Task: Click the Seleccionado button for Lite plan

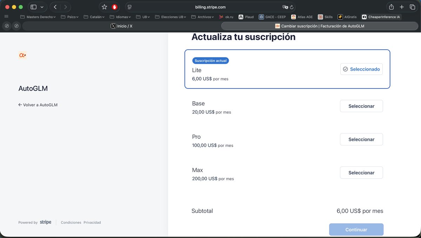Action: (361, 69)
